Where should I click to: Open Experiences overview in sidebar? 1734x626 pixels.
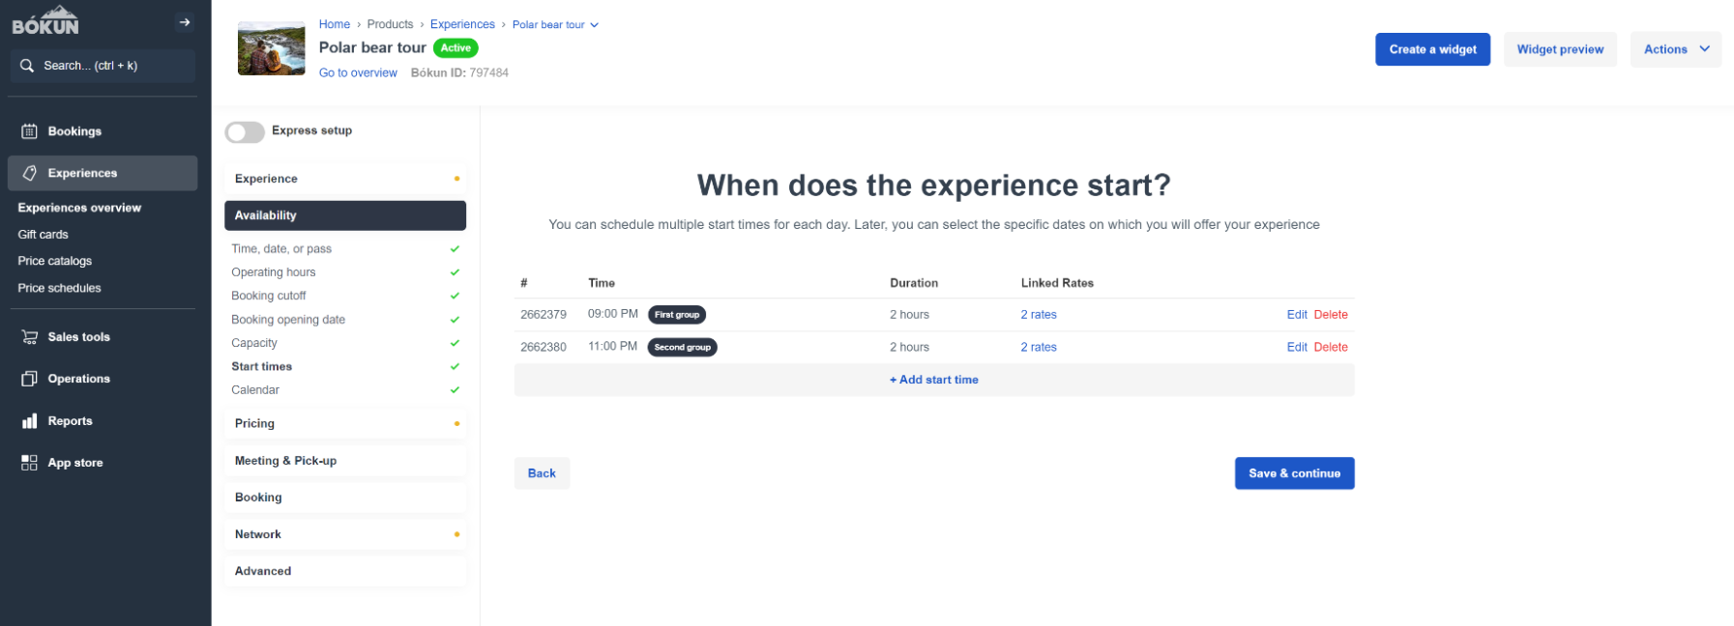(x=79, y=208)
